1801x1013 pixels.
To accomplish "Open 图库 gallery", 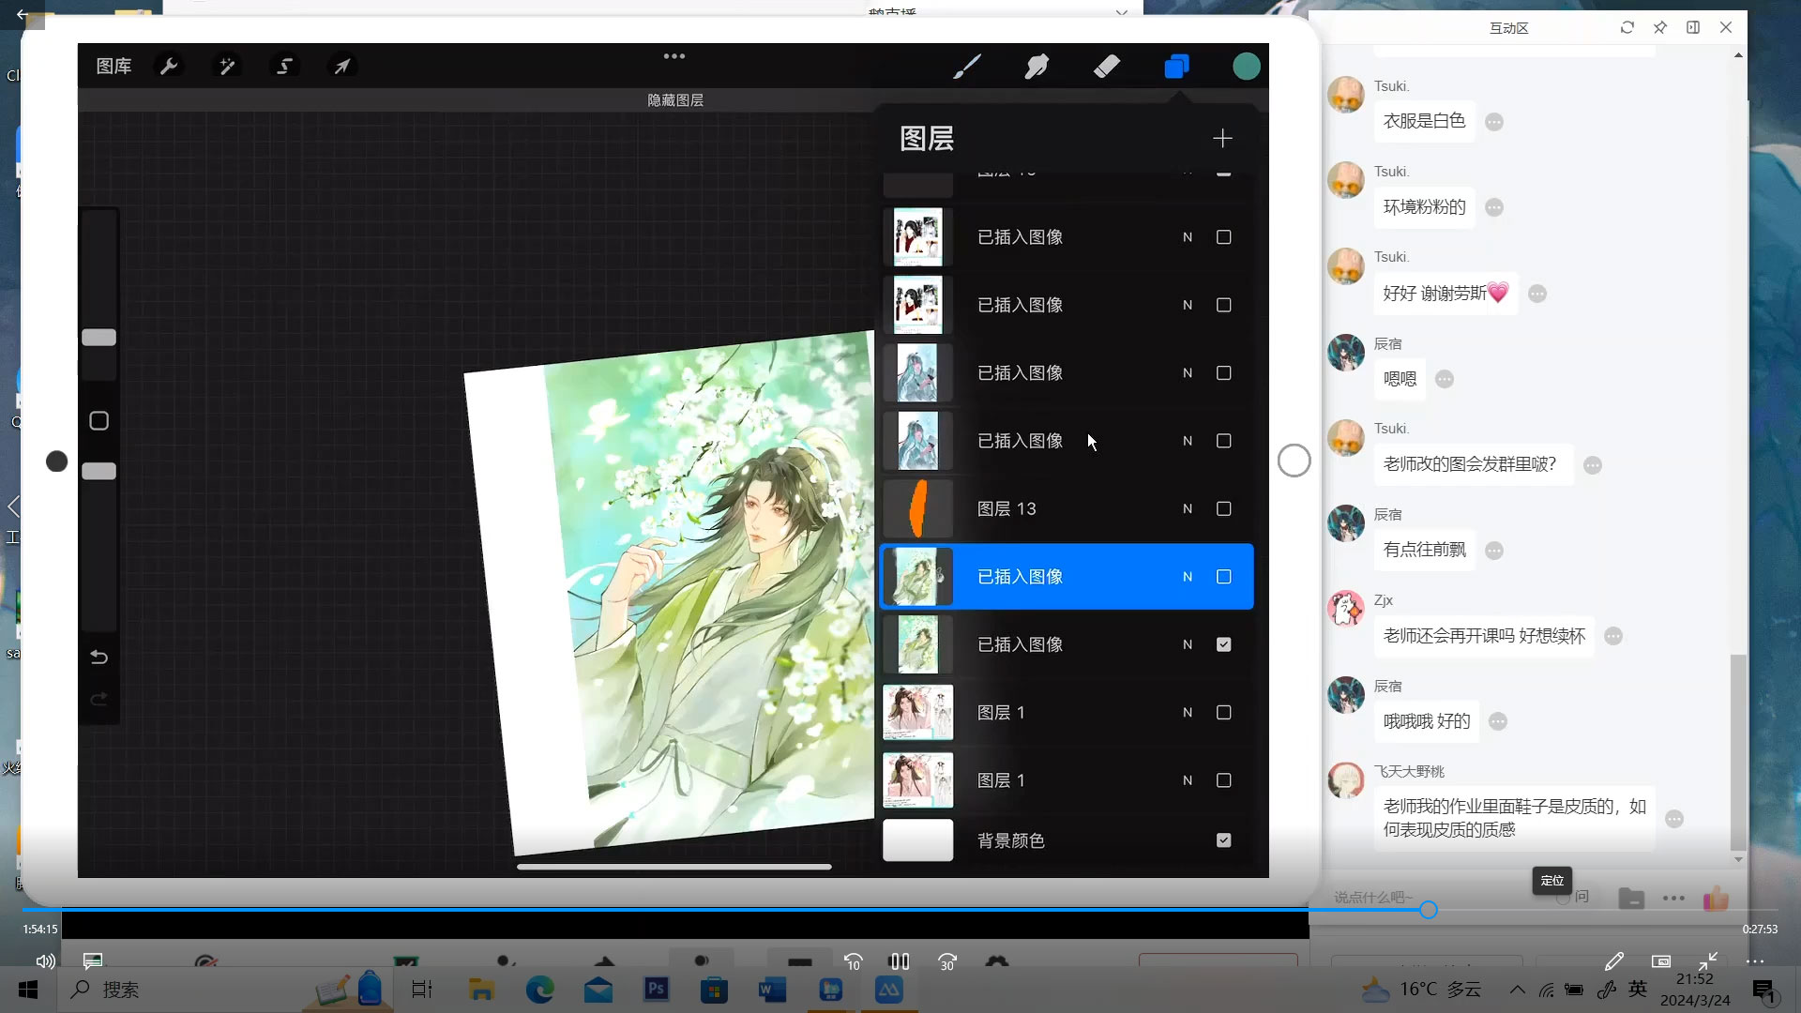I will click(x=114, y=67).
